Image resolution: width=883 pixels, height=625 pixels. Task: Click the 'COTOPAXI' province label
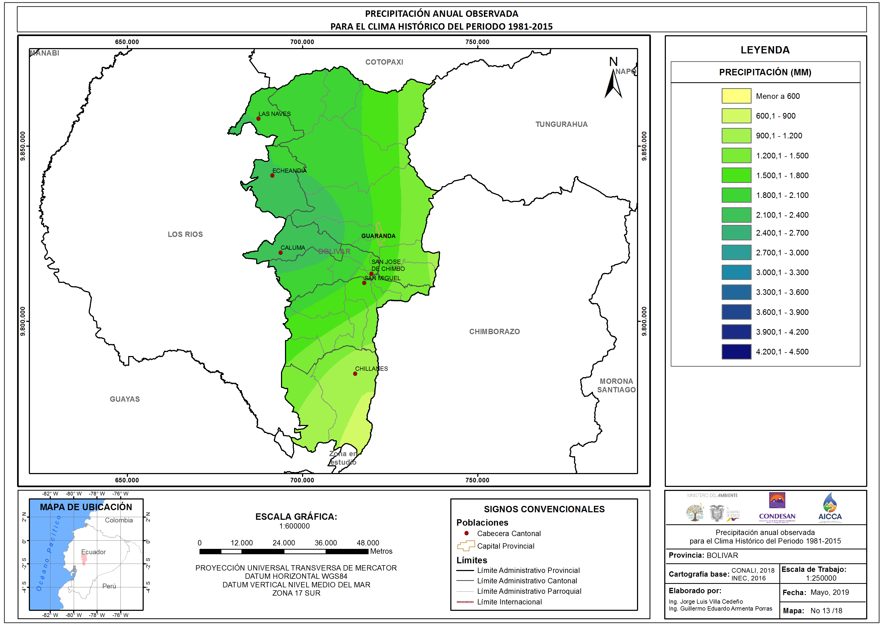[384, 62]
